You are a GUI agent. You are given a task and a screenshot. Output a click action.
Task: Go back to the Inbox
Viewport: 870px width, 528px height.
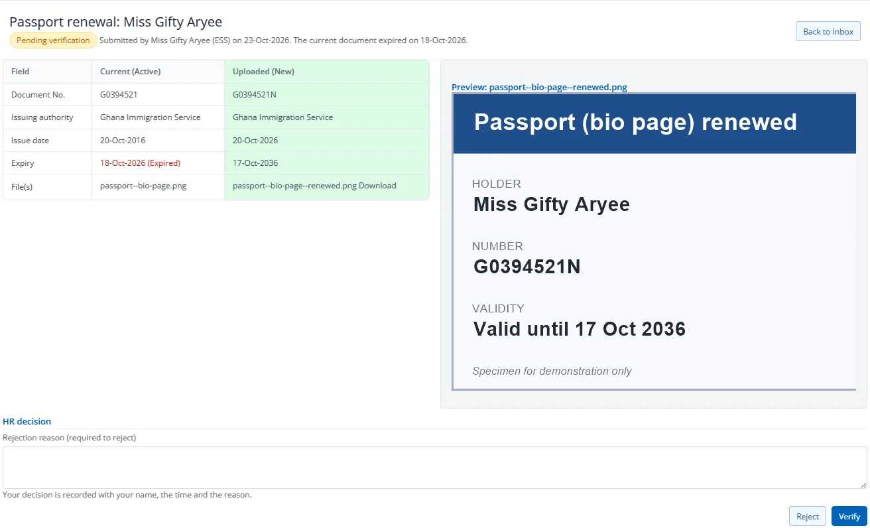[x=828, y=31]
